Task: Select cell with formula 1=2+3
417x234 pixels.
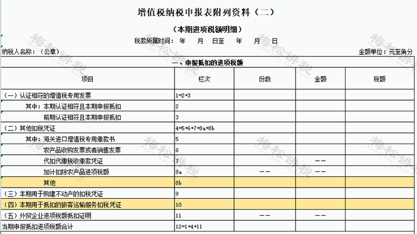Action: 204,95
